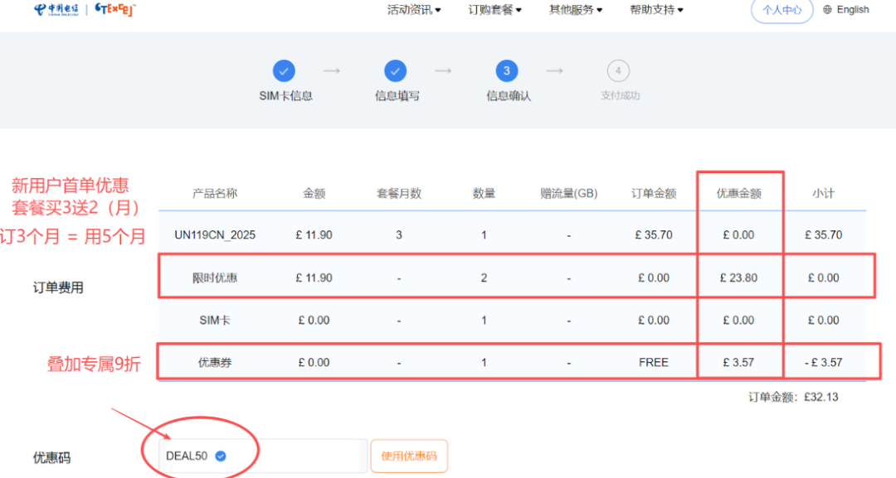Open the 订购套餐 dropdown menu
Viewport: 896px width, 478px height.
[x=494, y=10]
